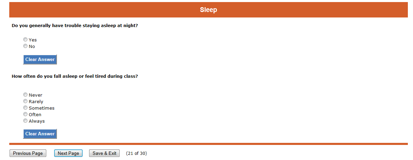Image resolution: width=413 pixels, height=160 pixels.
Task: Select No for trouble staying asleep
Action: point(25,46)
